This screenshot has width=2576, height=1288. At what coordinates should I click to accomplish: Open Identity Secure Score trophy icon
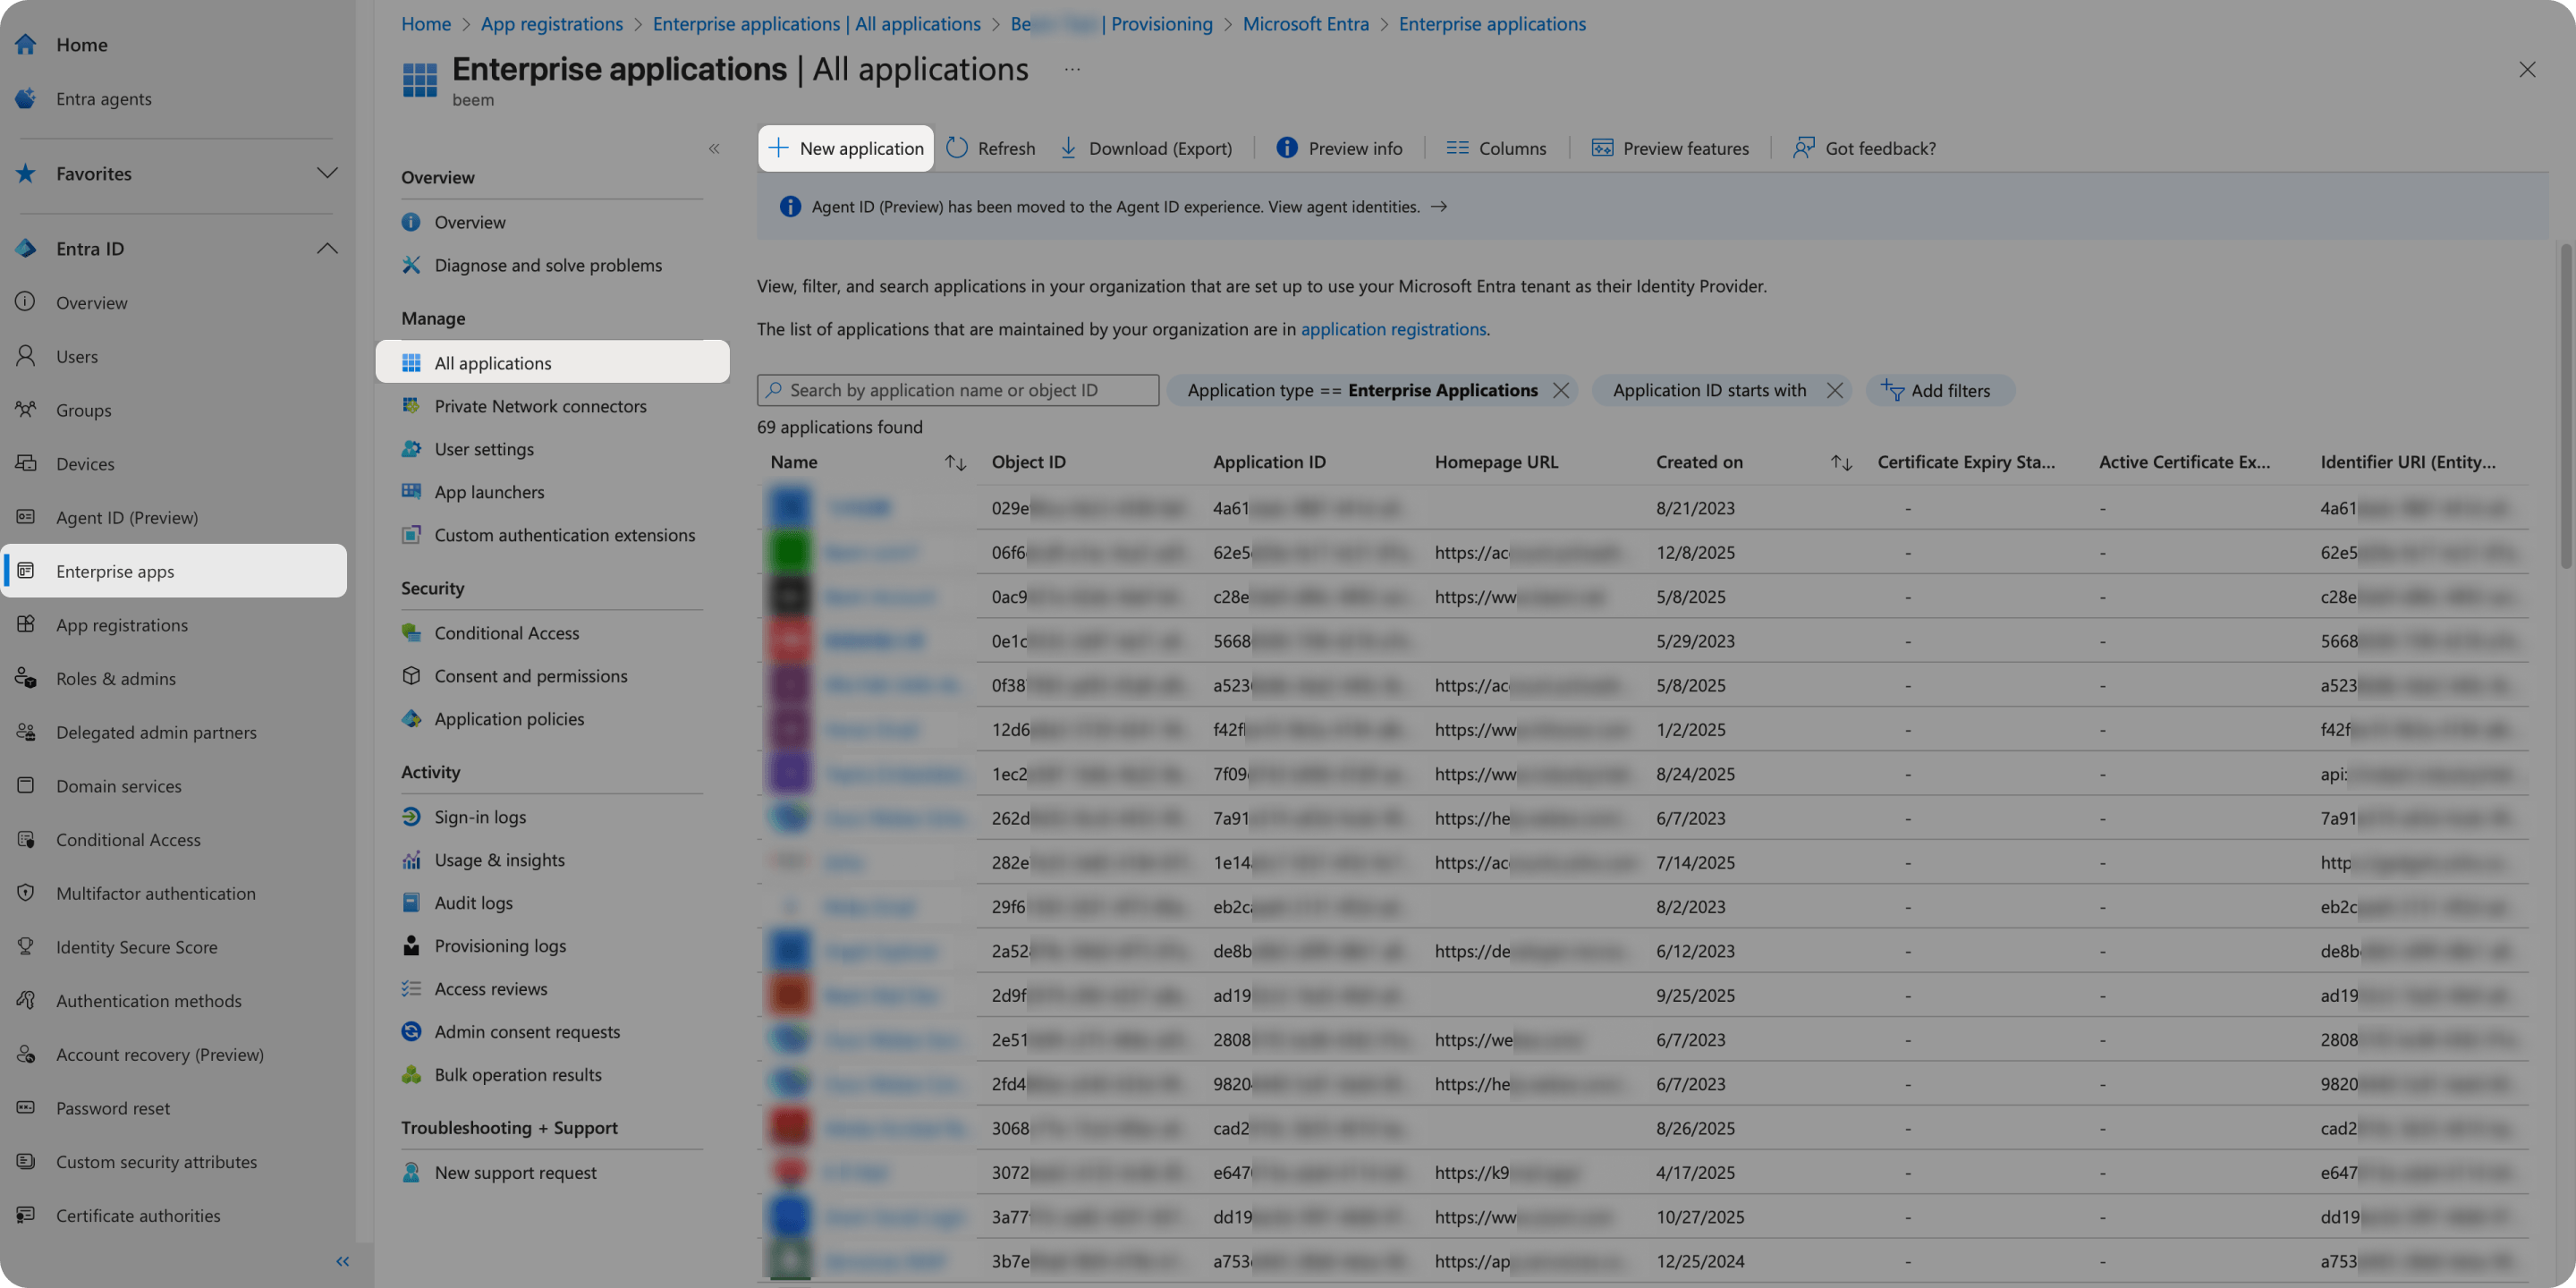tap(26, 947)
